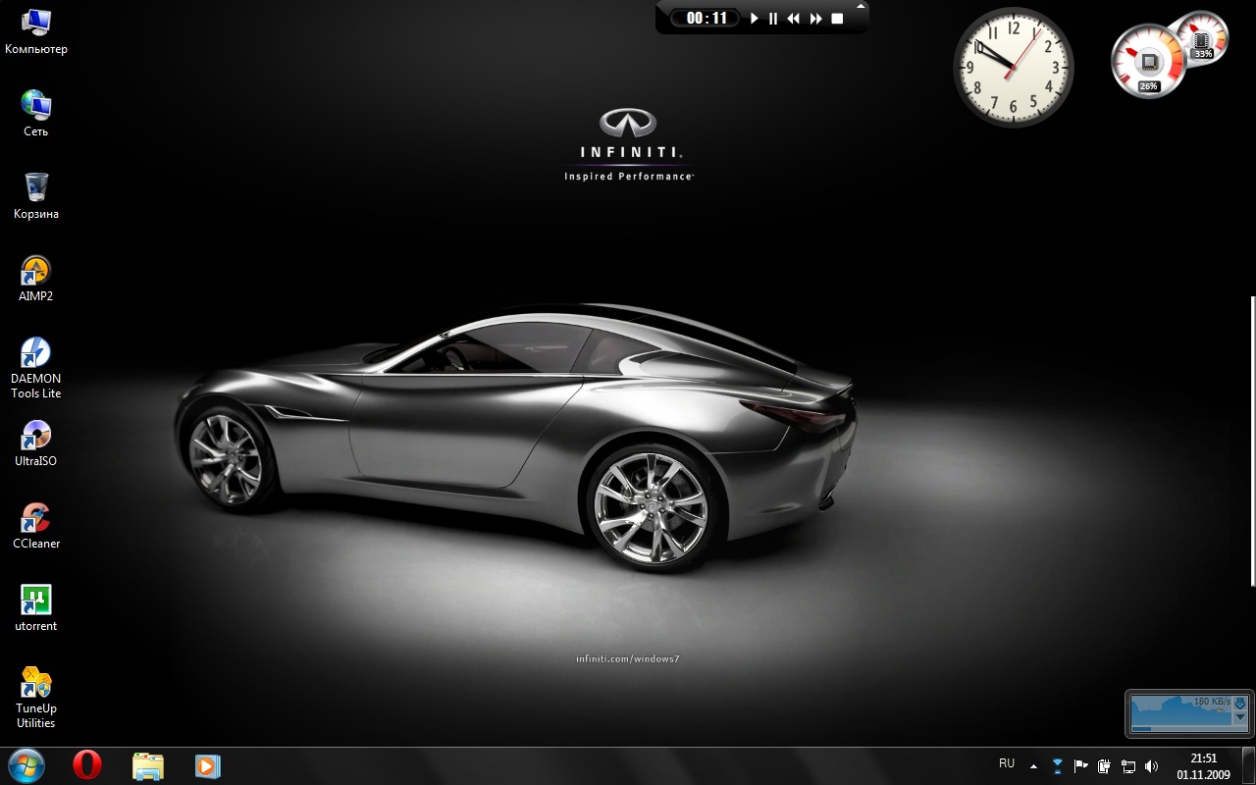Launch Opera from the taskbar

click(87, 765)
